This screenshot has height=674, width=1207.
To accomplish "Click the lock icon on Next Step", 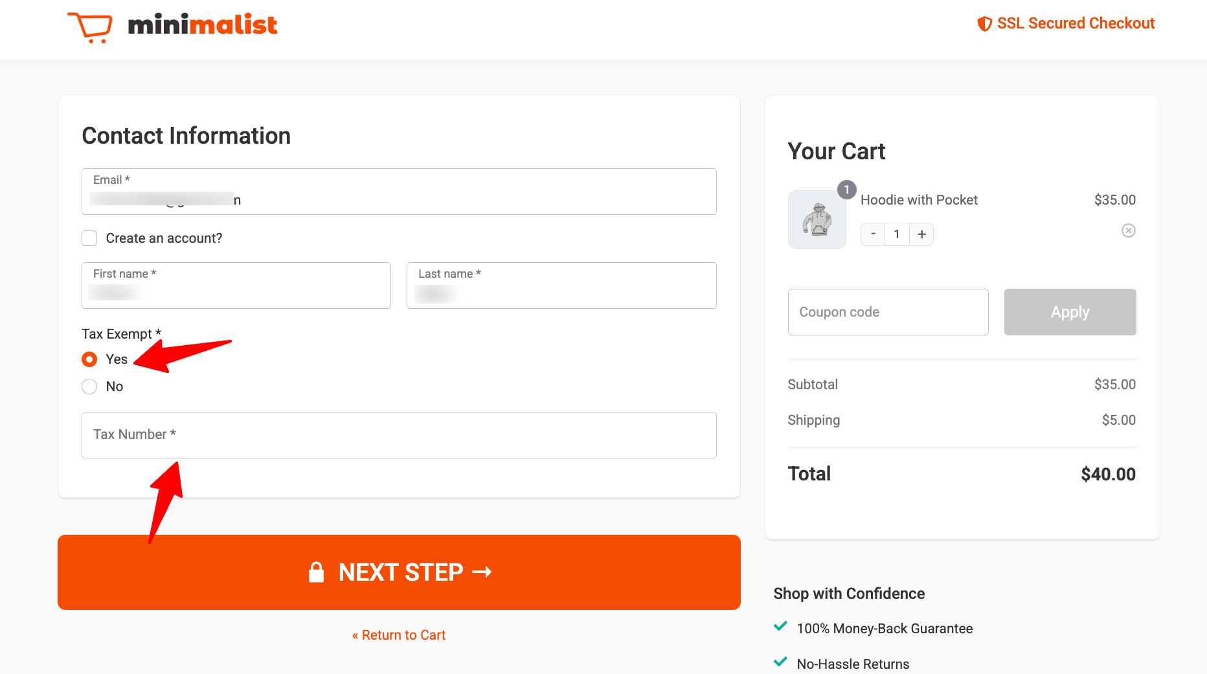I will coord(316,572).
